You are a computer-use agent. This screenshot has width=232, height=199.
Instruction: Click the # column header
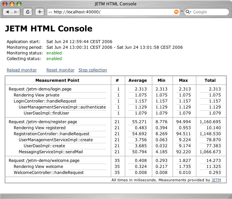(117, 80)
